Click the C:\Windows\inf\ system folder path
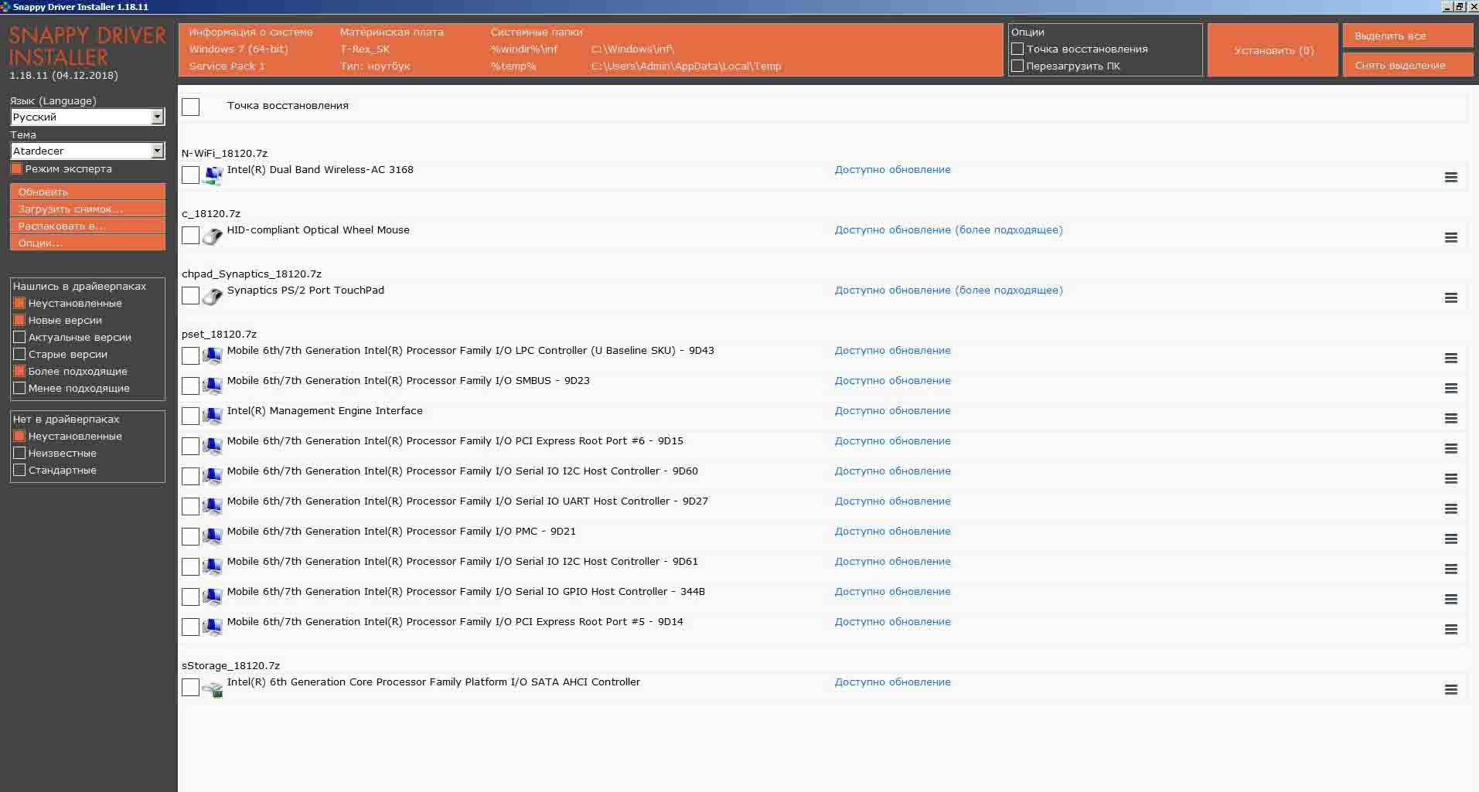The height and width of the screenshot is (792, 1479). coord(632,49)
